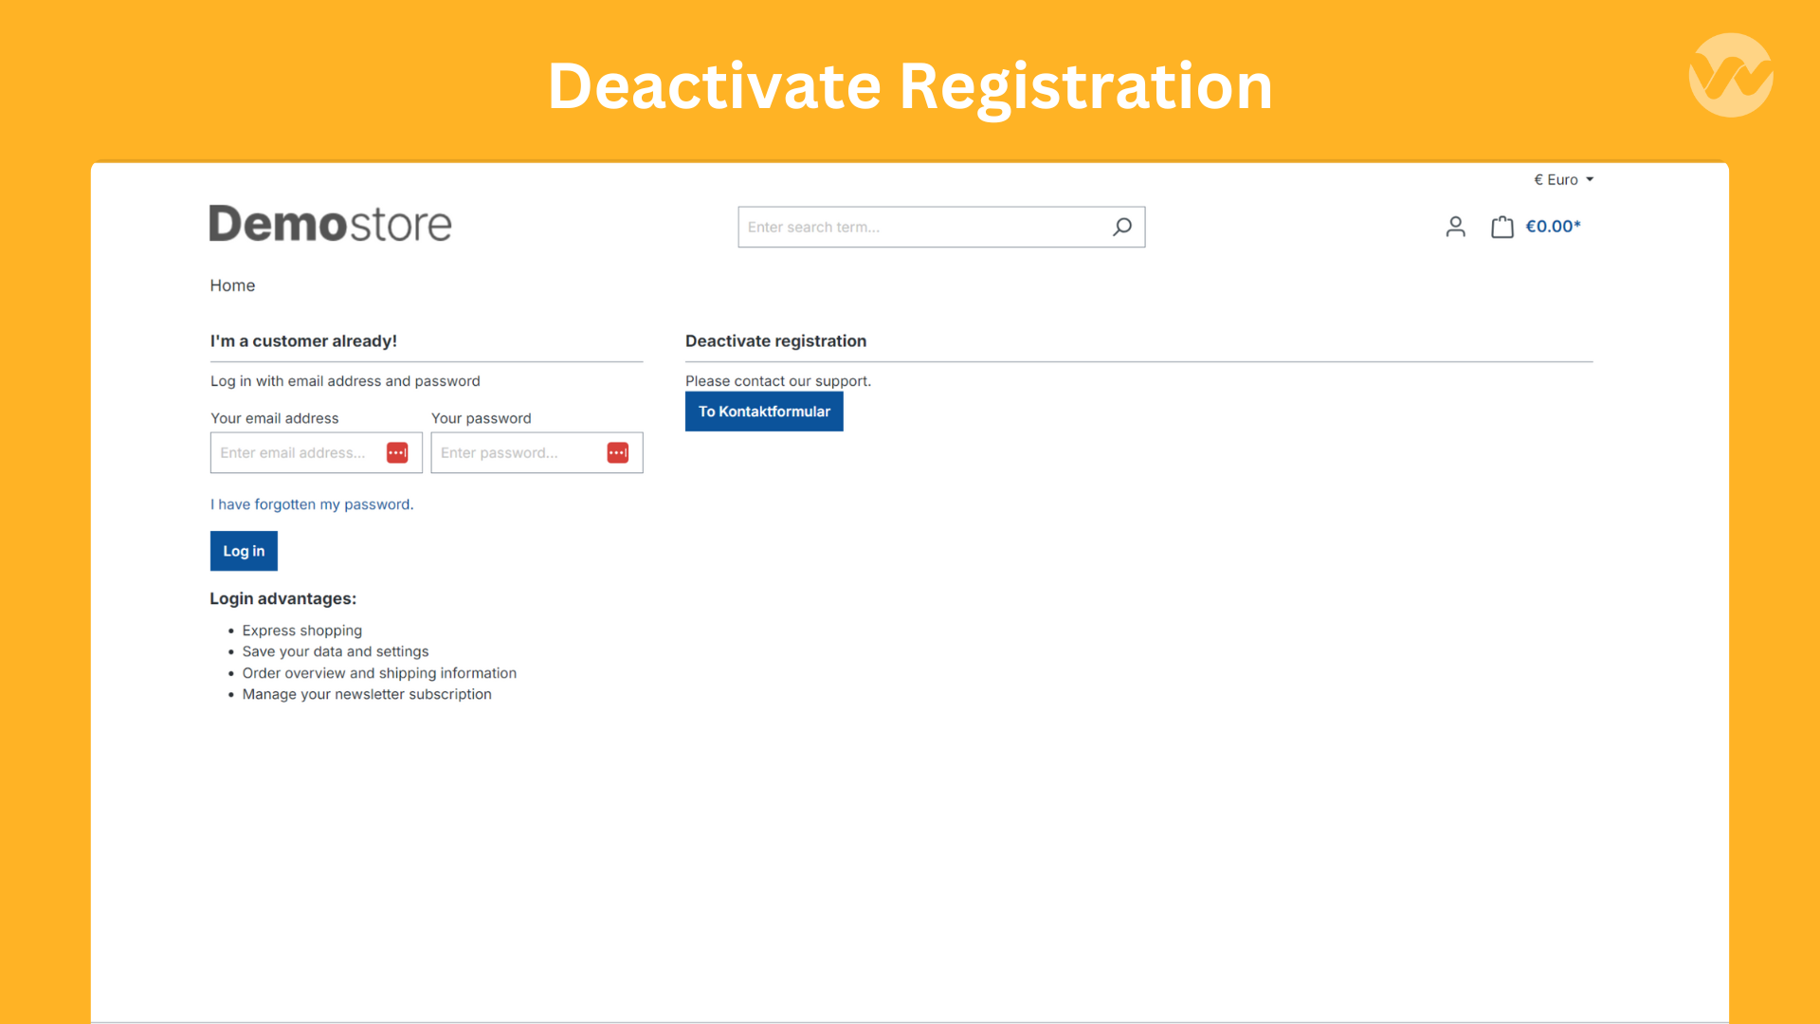Click the Deactivate registration heading

[x=775, y=340]
